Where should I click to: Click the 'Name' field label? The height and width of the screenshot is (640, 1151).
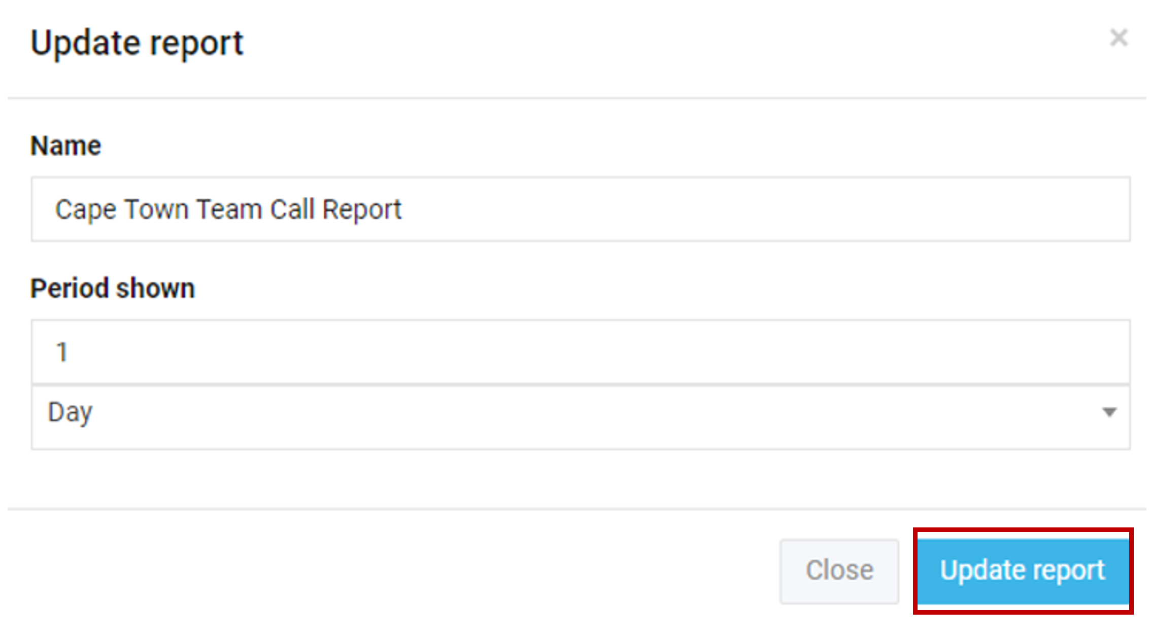click(x=65, y=146)
